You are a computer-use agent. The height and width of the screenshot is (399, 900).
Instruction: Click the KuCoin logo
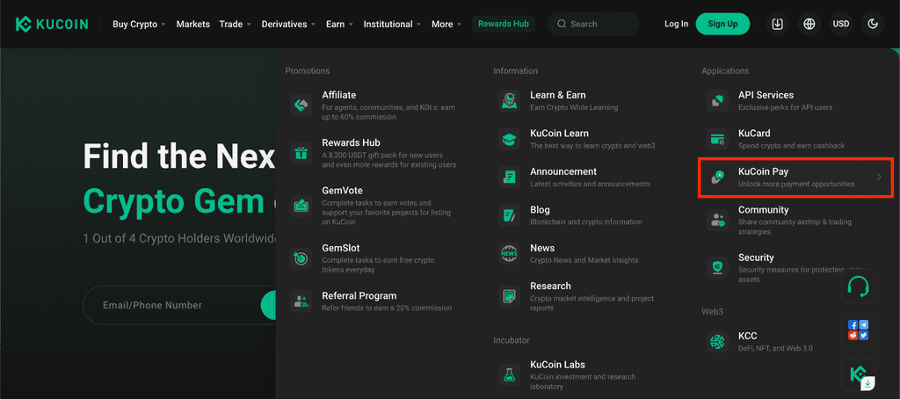(52, 24)
